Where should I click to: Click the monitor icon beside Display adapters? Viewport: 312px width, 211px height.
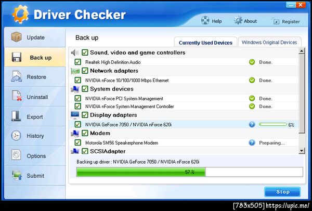(75, 115)
